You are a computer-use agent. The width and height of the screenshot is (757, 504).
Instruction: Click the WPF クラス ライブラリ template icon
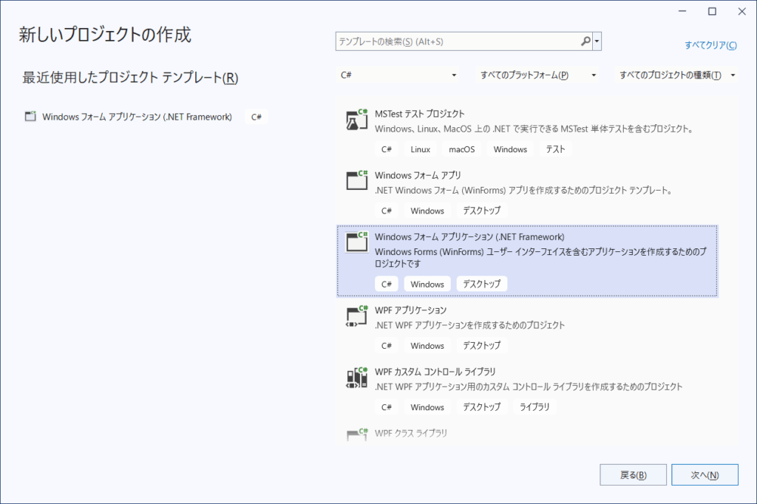(x=357, y=434)
